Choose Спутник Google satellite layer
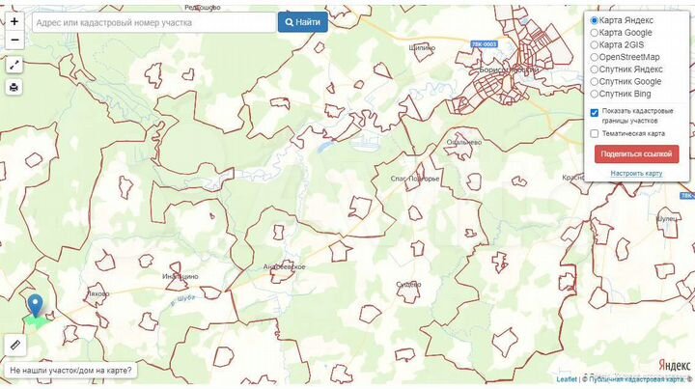The height and width of the screenshot is (389, 695). [595, 82]
